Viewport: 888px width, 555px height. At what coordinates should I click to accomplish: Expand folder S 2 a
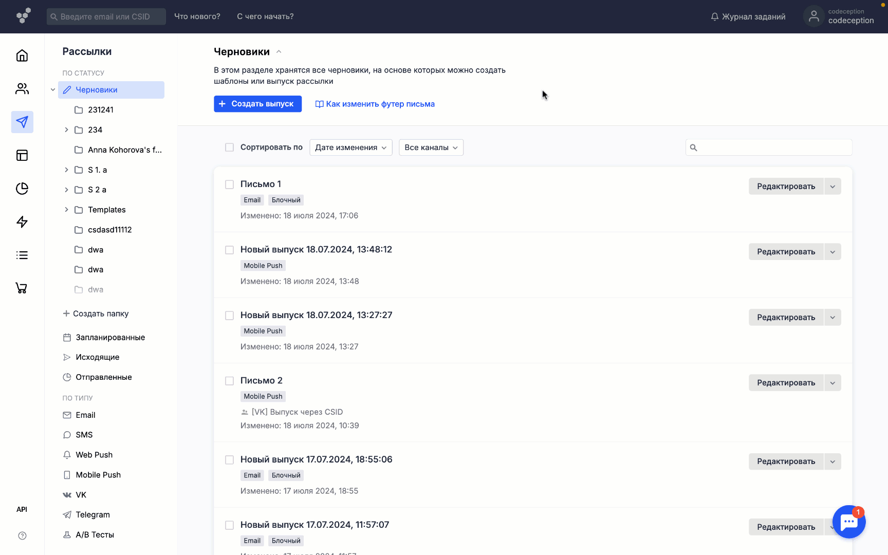pos(66,190)
